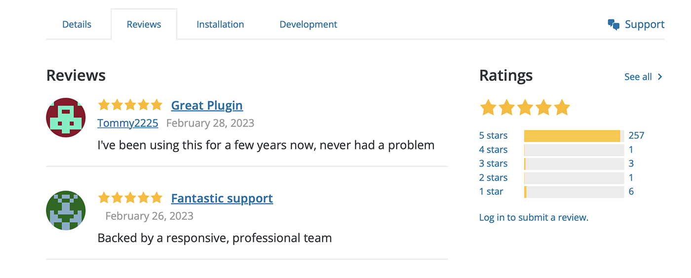Show only 1 star reviews
The height and width of the screenshot is (278, 691).
coord(491,192)
